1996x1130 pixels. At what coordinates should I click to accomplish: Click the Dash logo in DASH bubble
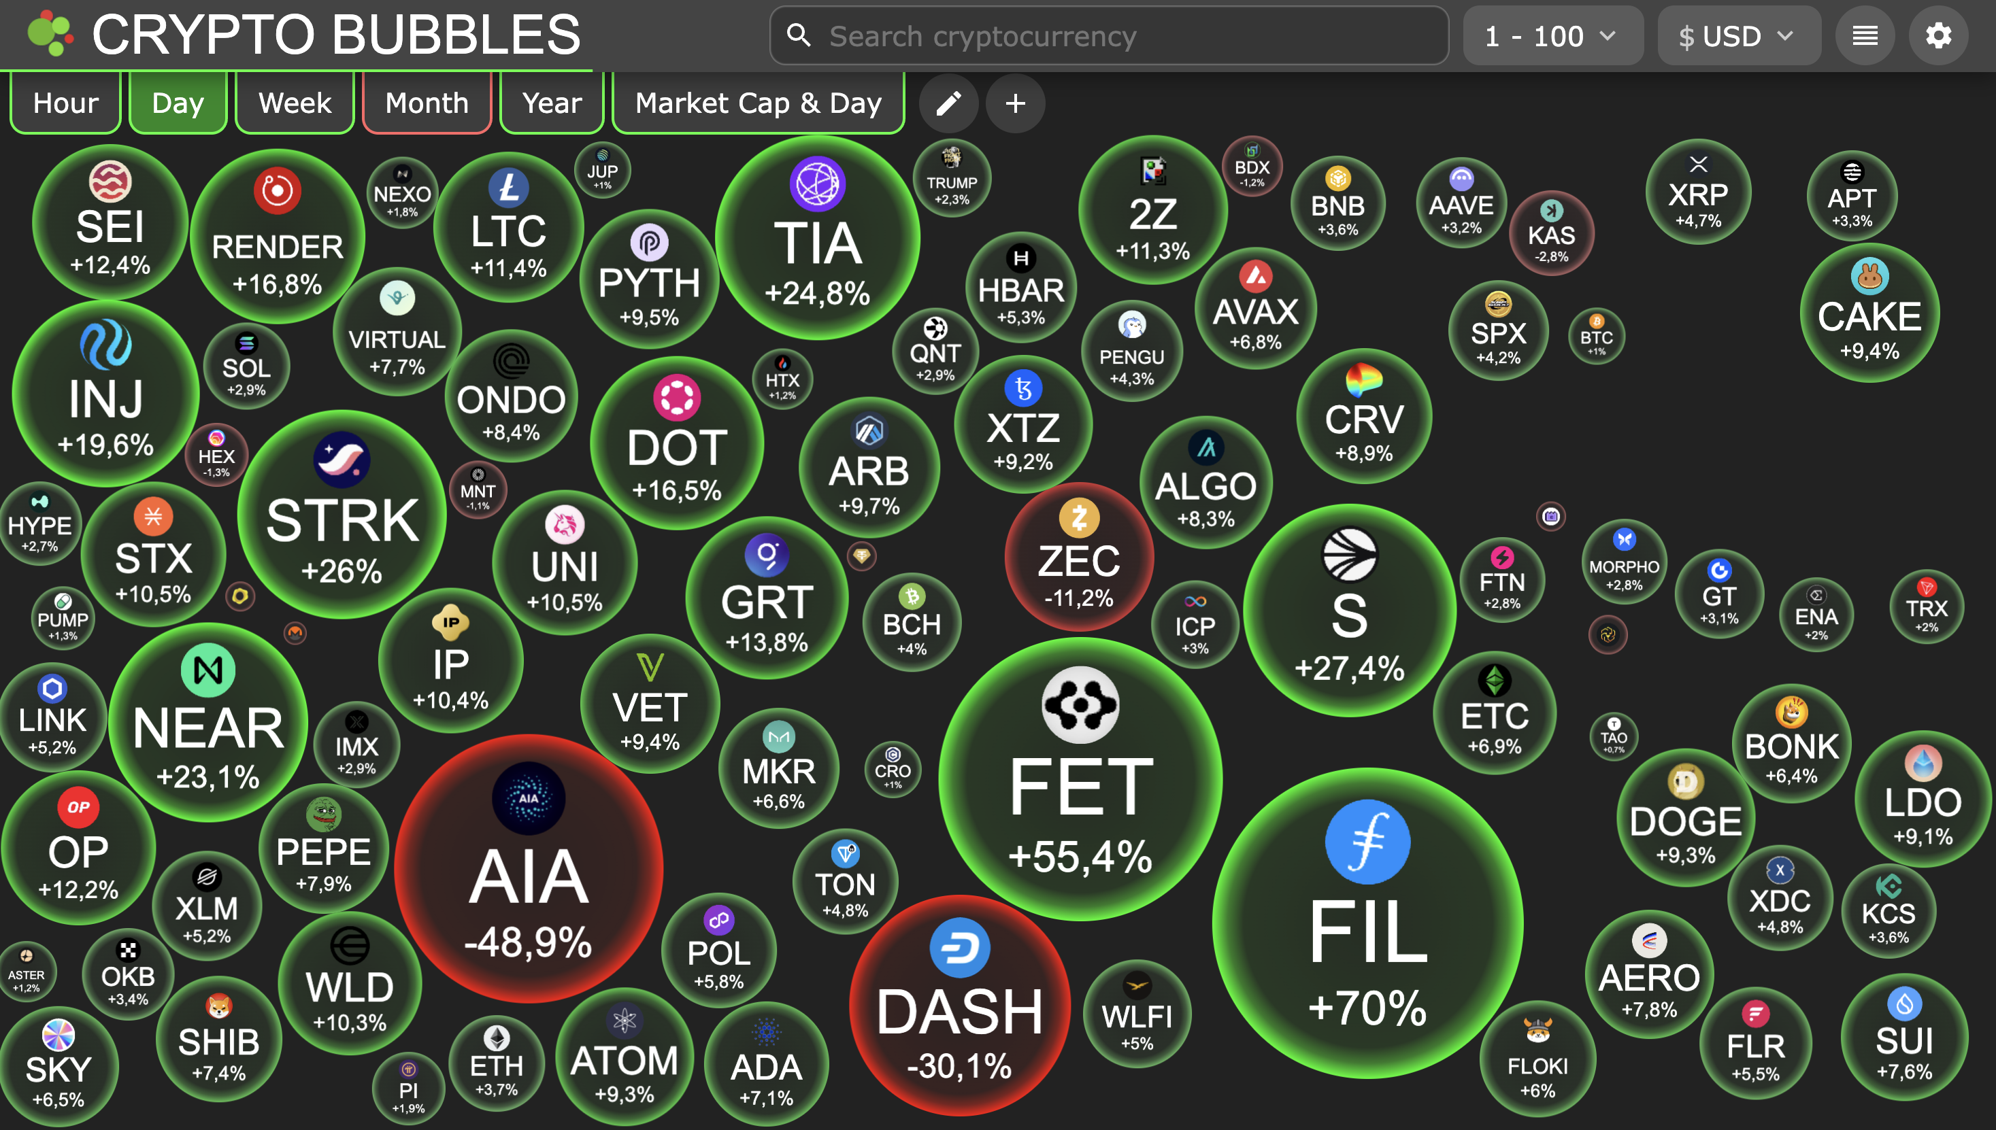click(x=960, y=948)
